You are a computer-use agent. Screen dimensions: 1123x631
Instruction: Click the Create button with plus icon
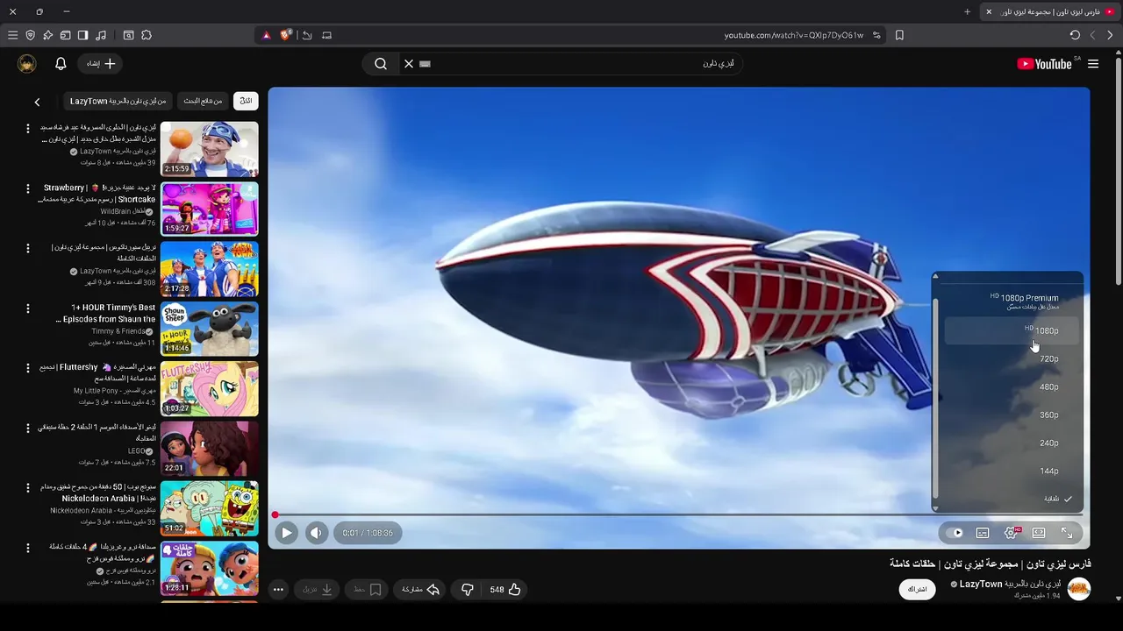click(x=101, y=63)
